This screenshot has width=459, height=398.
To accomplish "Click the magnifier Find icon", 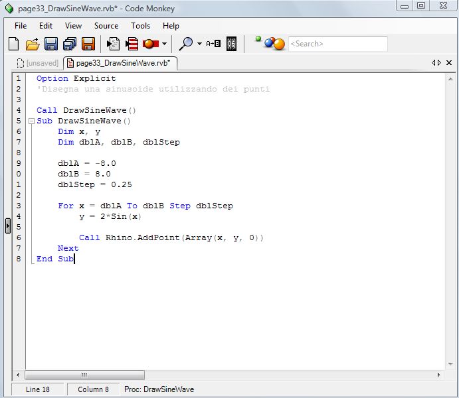I will 185,44.
